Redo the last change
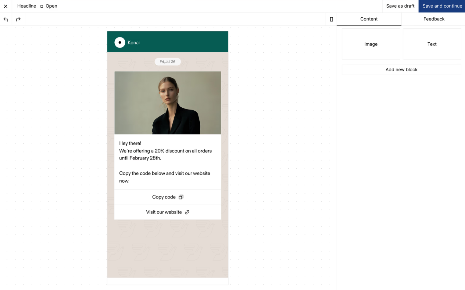The height and width of the screenshot is (290, 465). point(18,19)
